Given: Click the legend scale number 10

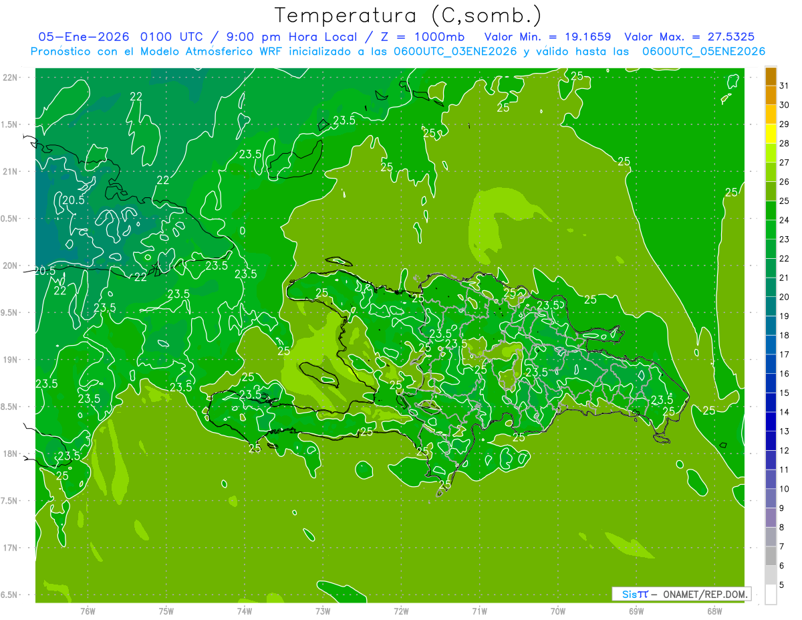Looking at the screenshot, I should [784, 489].
